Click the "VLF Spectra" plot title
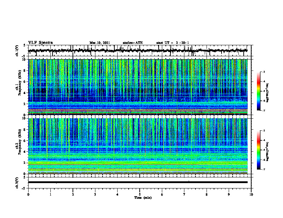This screenshot has height=218, width=283. pos(40,43)
